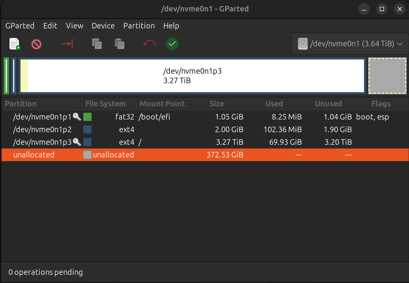
Task: Click the /boot/efi mount point cell
Action: coord(154,117)
